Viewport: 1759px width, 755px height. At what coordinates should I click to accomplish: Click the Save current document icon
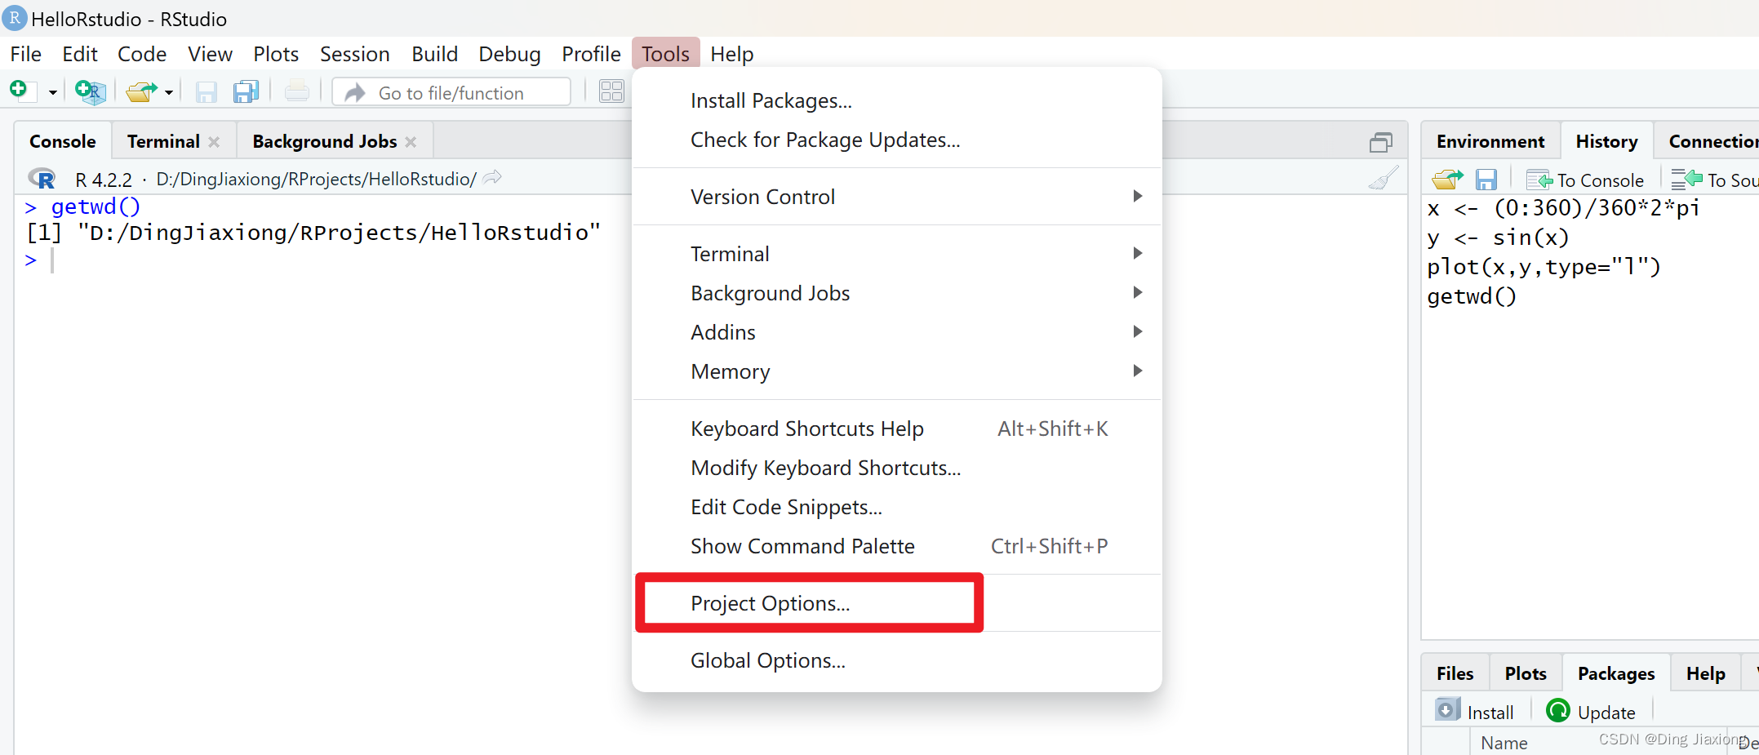[x=206, y=91]
